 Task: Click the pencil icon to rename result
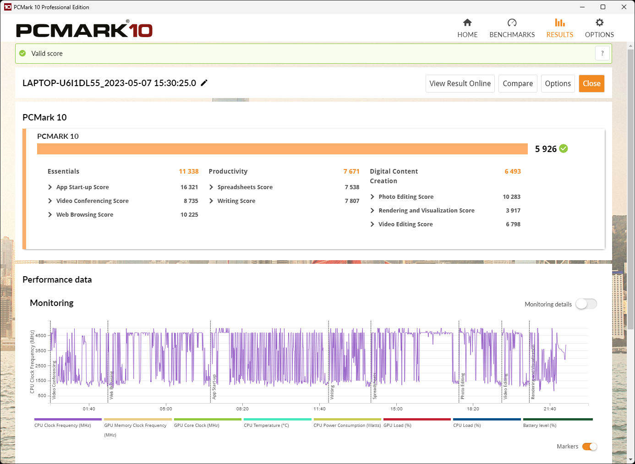[204, 83]
